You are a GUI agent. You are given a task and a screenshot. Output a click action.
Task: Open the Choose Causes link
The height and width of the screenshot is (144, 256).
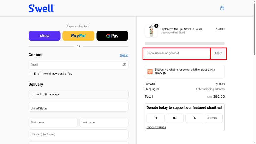[156, 127]
